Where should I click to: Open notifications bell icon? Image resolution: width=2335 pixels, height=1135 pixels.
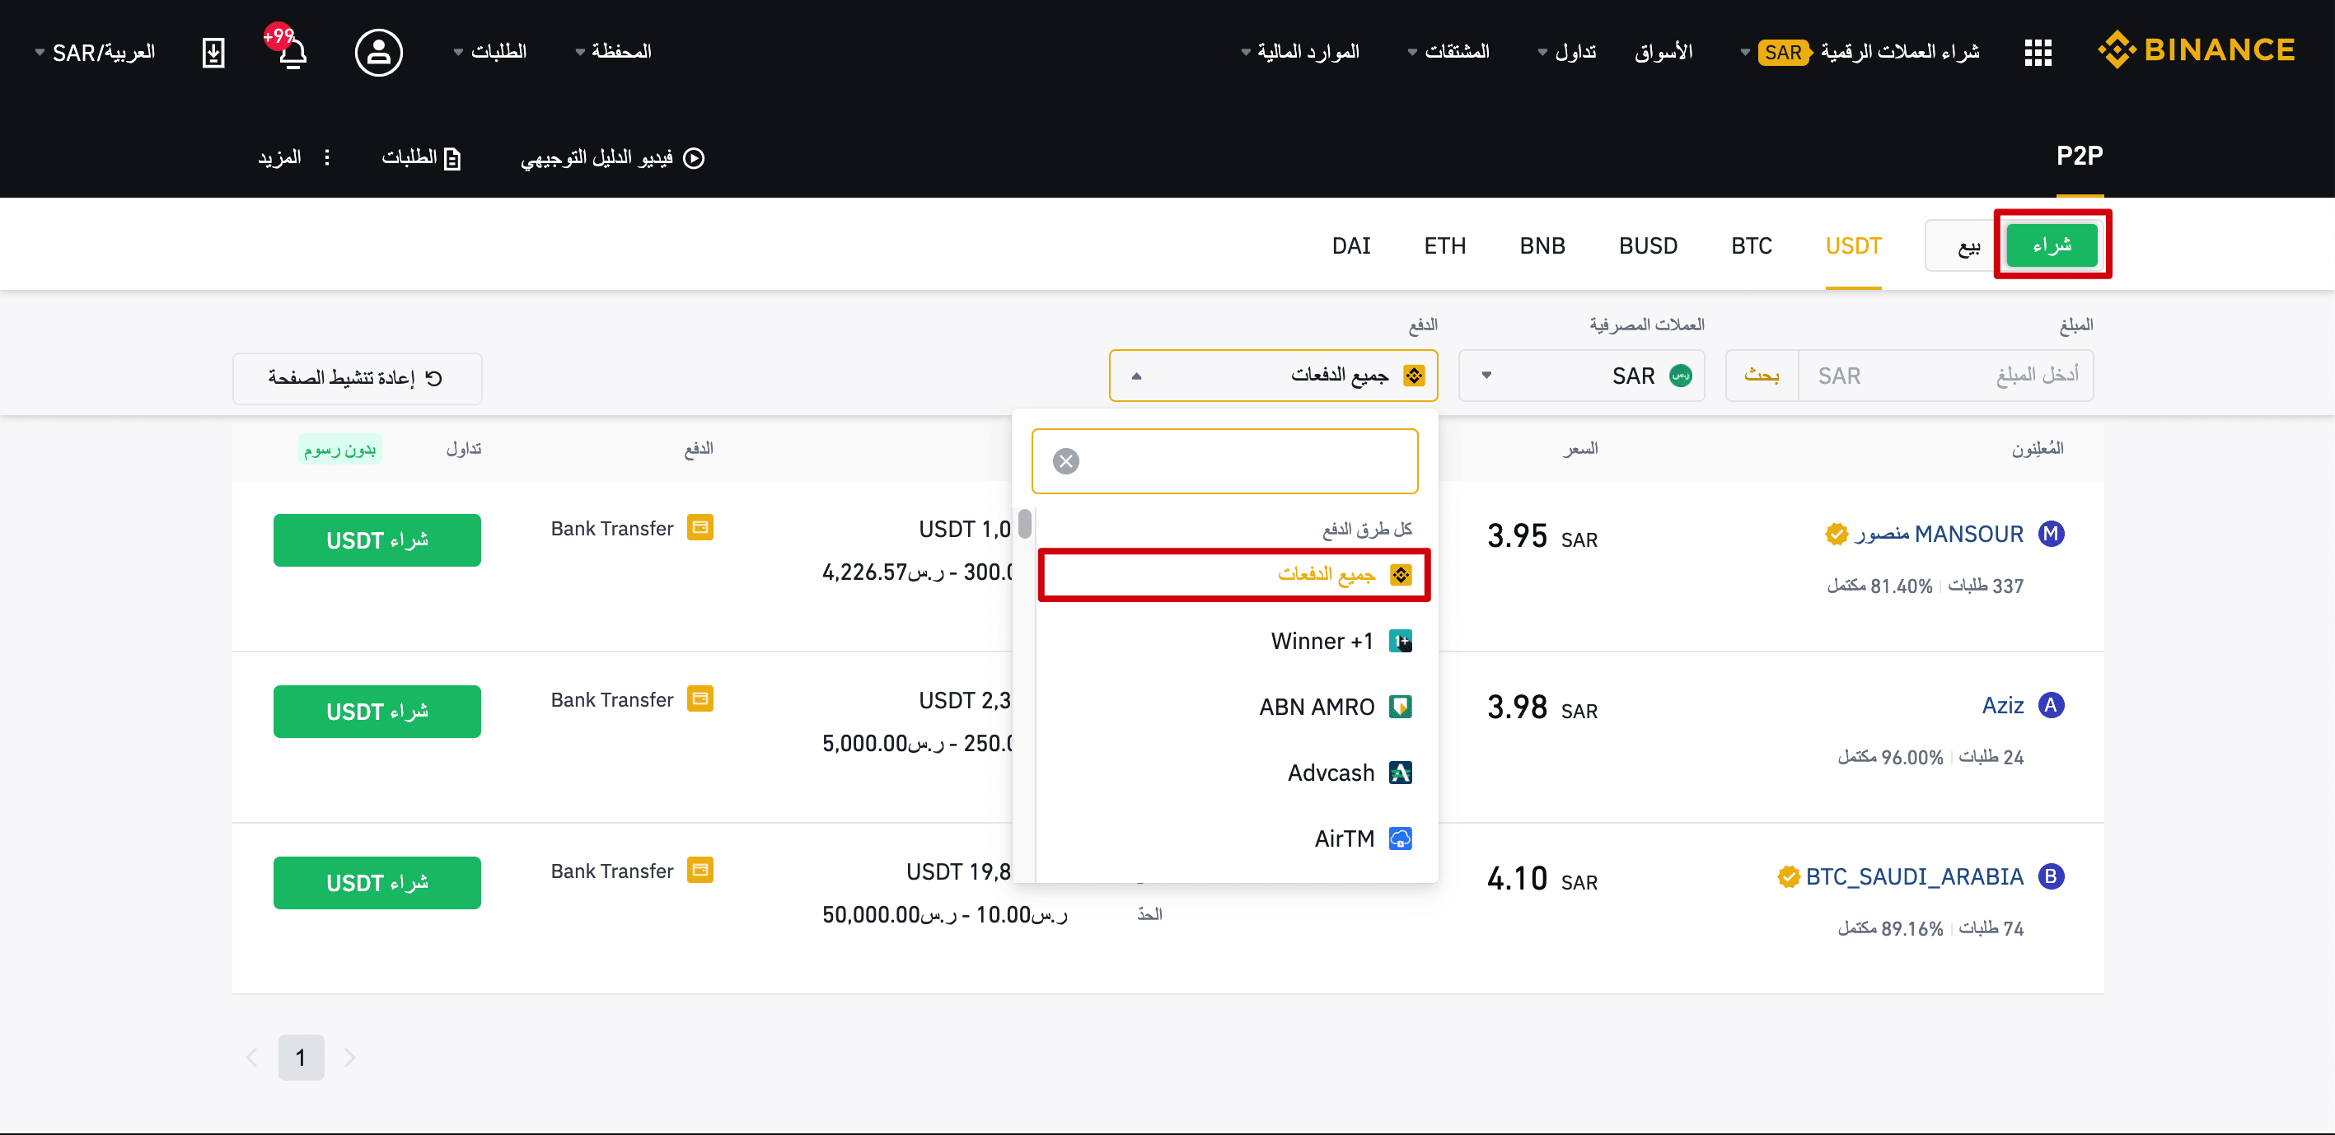pos(292,53)
